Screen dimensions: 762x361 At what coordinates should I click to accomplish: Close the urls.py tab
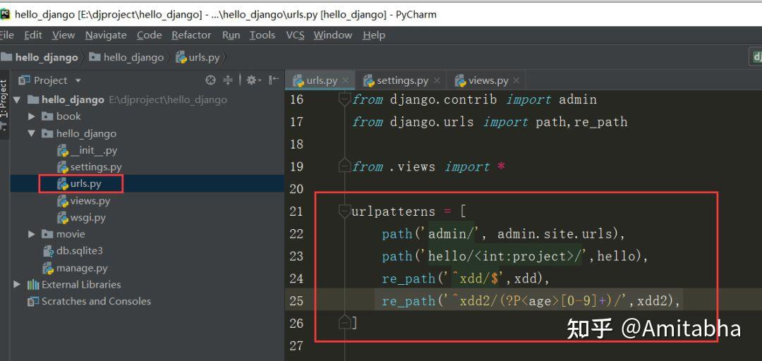tap(346, 80)
